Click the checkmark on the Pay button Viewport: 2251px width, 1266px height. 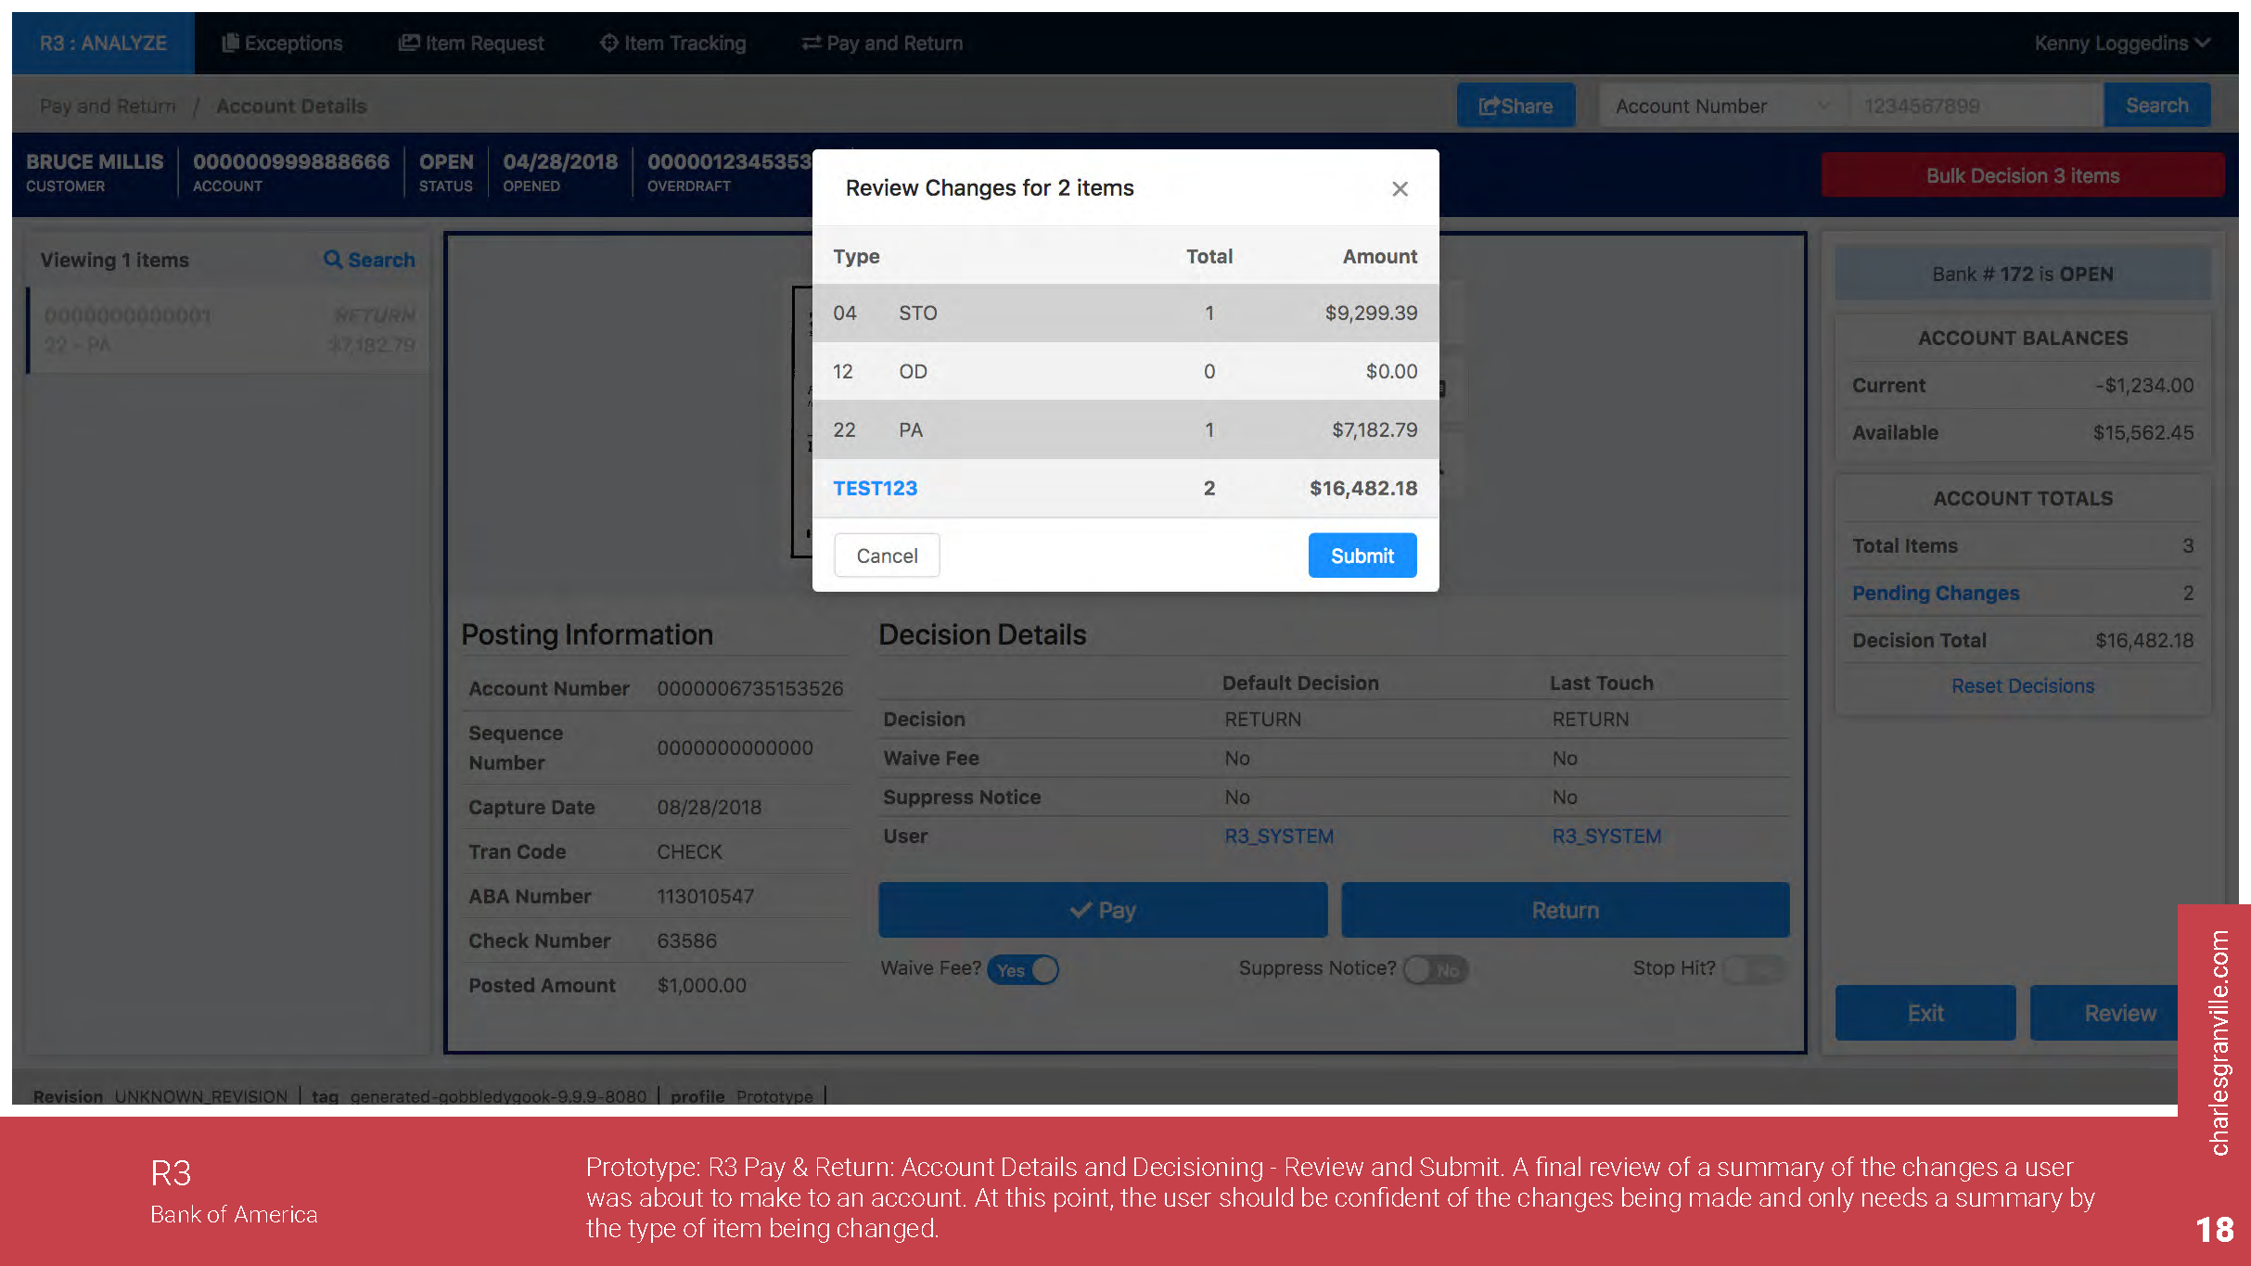click(x=1081, y=910)
